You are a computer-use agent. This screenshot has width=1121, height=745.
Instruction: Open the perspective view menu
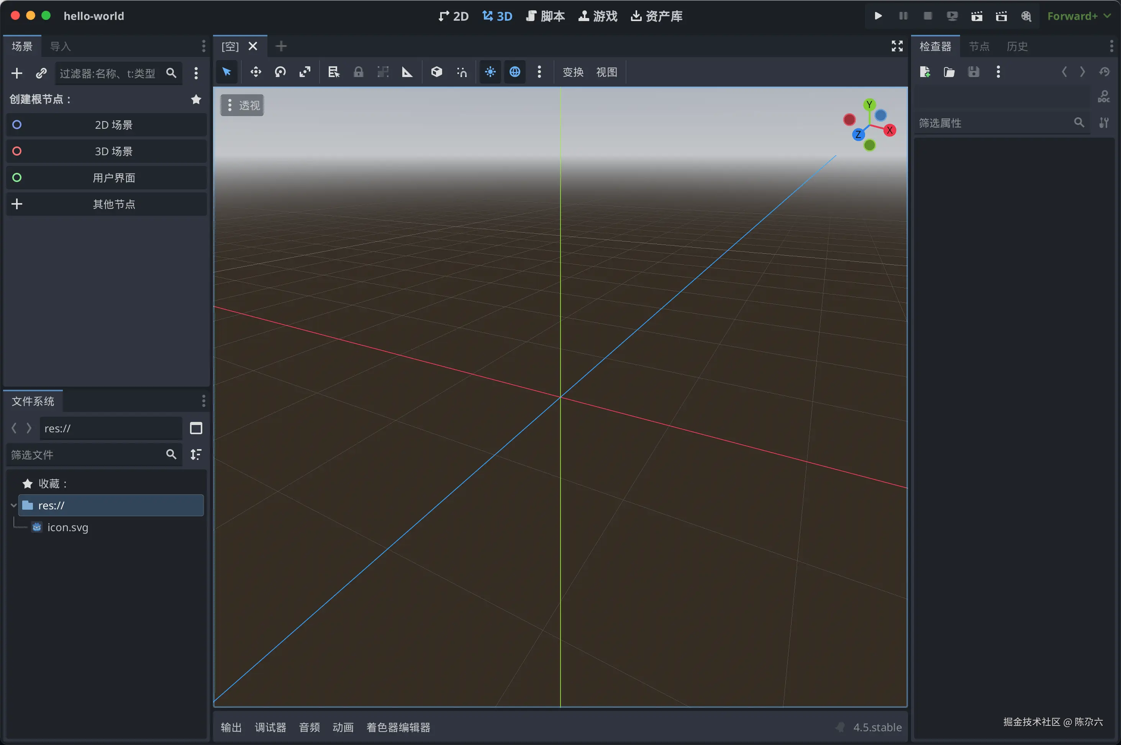[242, 105]
